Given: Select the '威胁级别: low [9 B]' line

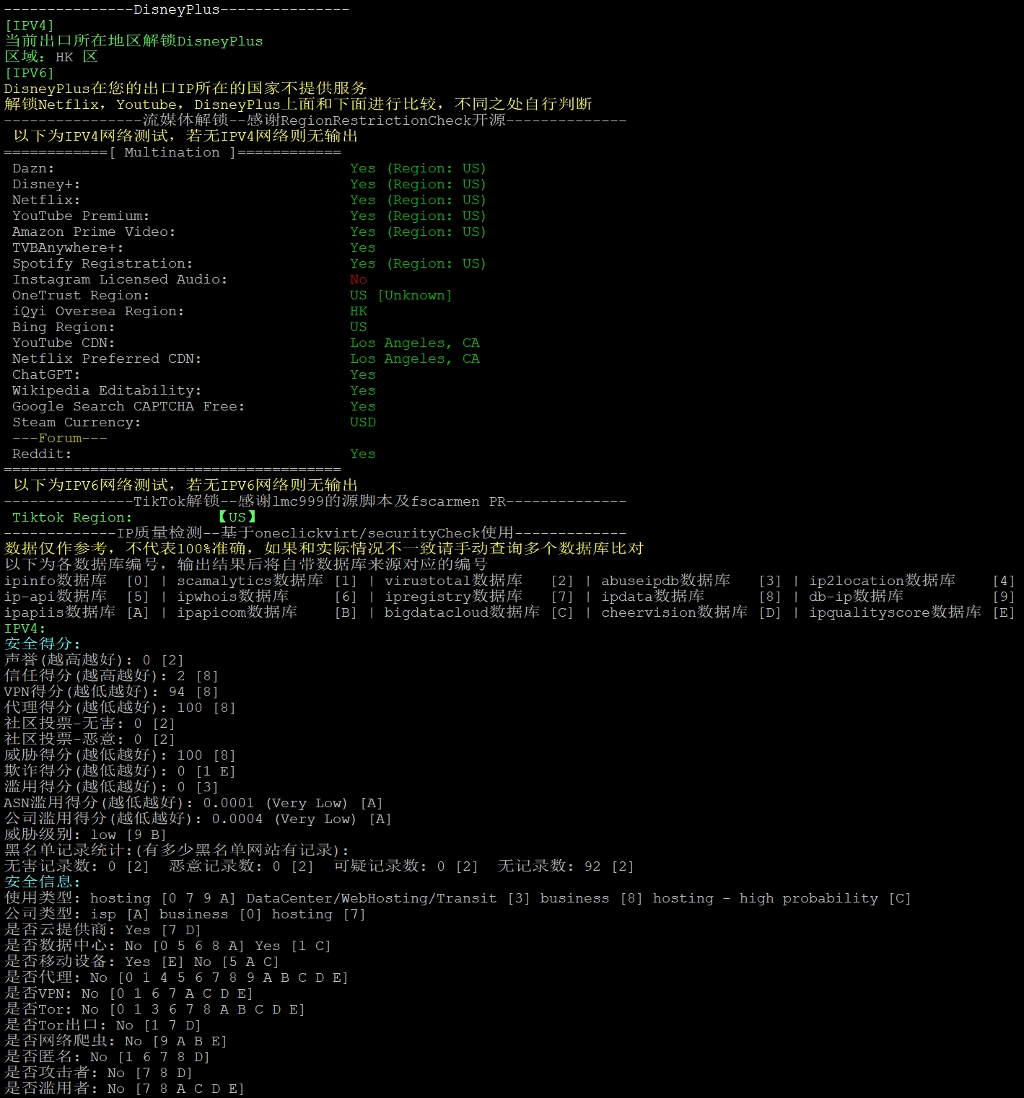Looking at the screenshot, I should click(85, 835).
